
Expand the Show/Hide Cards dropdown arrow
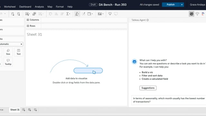click(x=103, y=14)
